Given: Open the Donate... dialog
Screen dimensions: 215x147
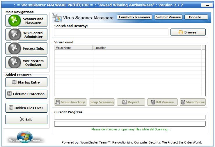Looking at the screenshot, I should (x=196, y=17).
